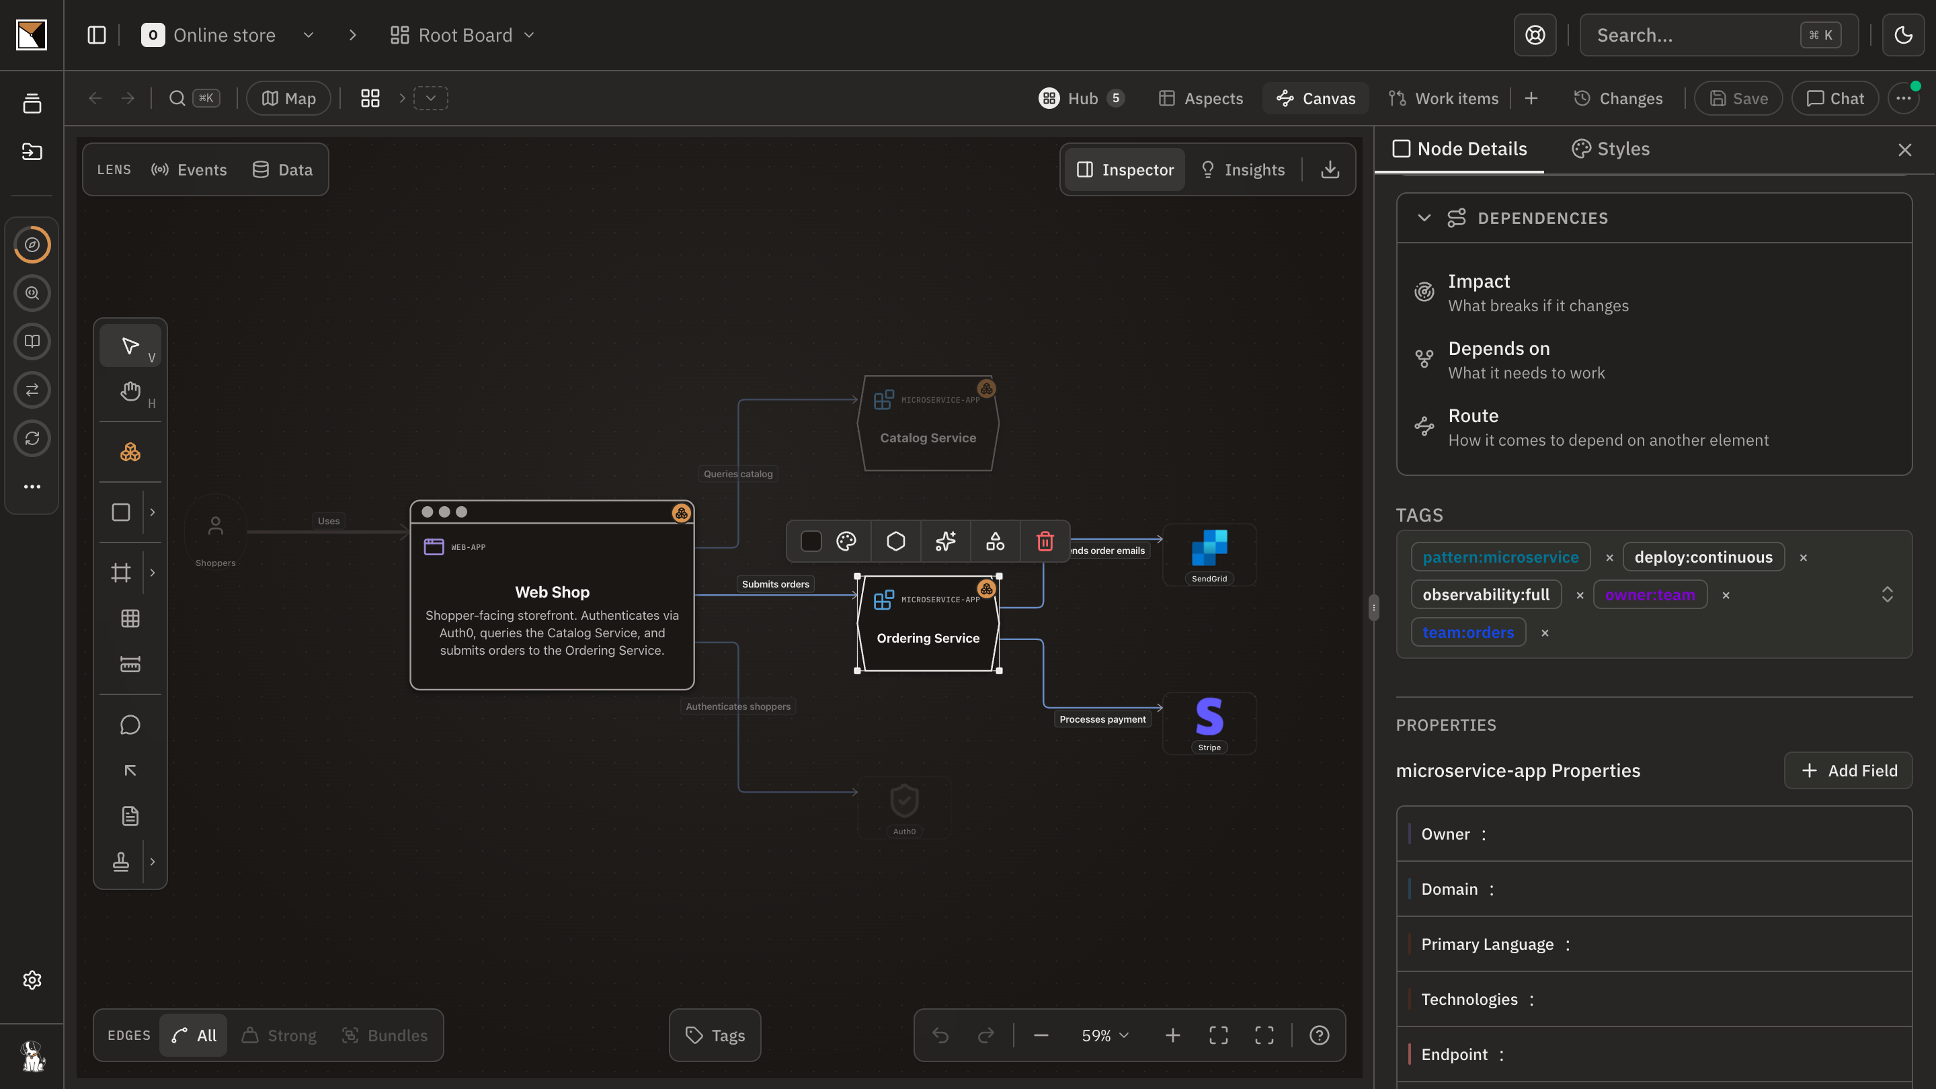
Task: Toggle the Inspector panel
Action: [1125, 170]
